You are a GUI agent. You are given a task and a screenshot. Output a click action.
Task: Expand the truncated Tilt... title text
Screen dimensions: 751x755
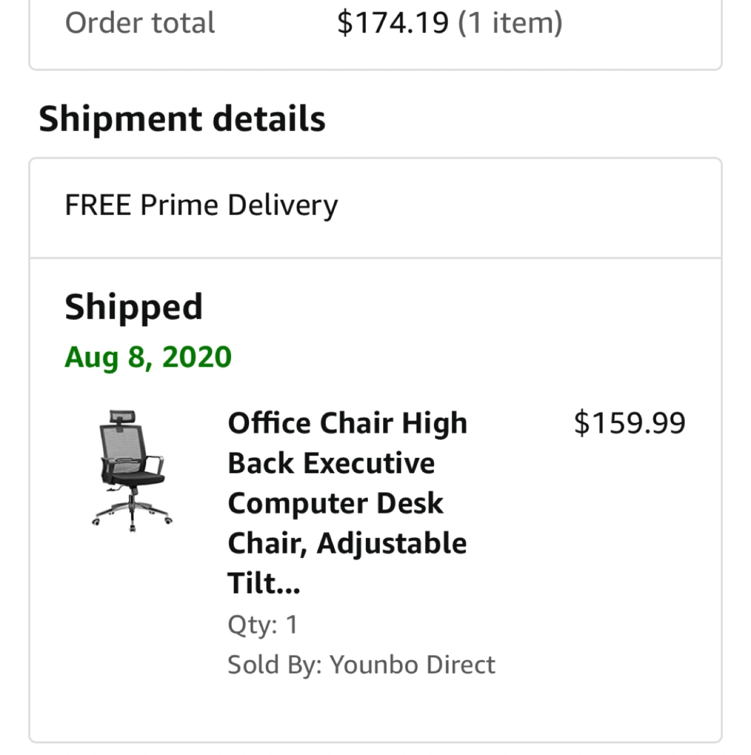tap(264, 584)
